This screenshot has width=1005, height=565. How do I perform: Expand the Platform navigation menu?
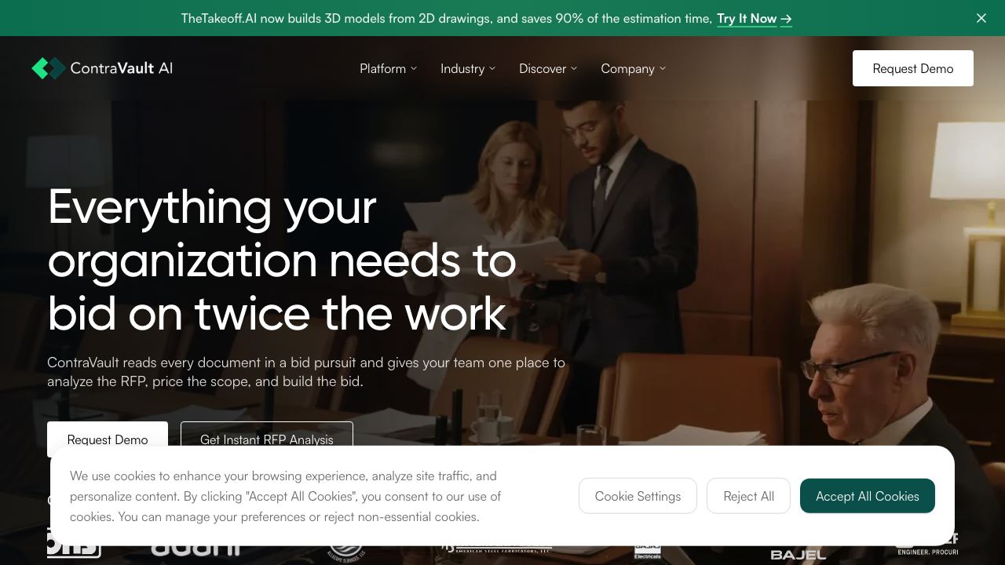389,68
